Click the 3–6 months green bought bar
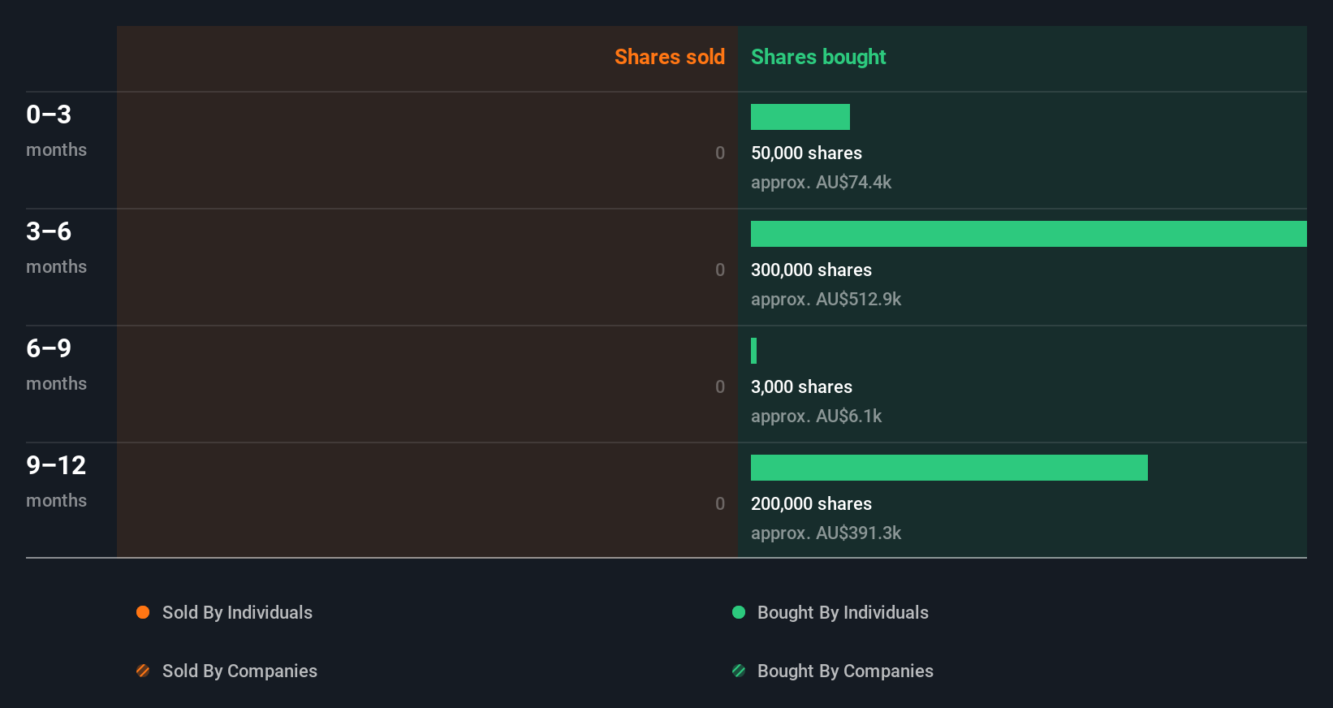1333x708 pixels. pos(1029,234)
